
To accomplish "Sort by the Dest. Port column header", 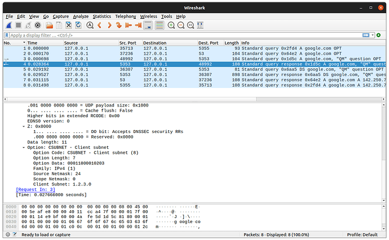I will (x=211, y=43).
